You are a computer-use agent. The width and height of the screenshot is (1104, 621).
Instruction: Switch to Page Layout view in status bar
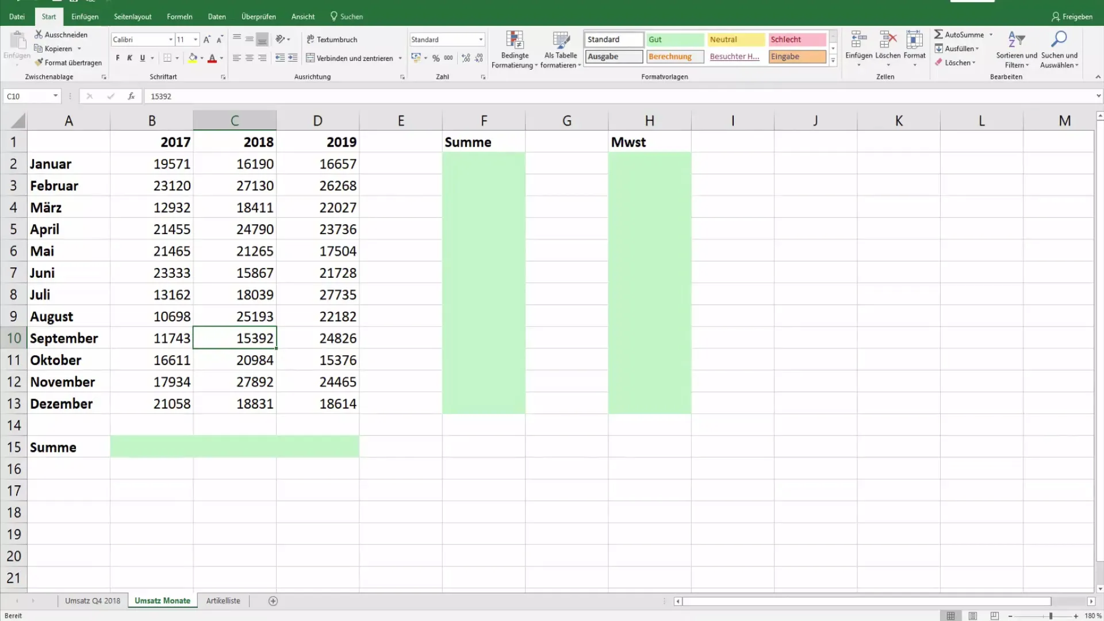pos(973,616)
